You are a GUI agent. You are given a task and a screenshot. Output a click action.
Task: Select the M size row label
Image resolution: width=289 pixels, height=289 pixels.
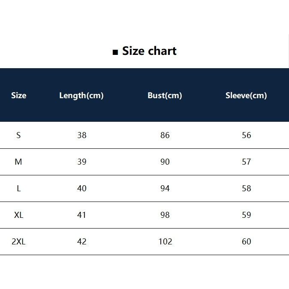18,162
